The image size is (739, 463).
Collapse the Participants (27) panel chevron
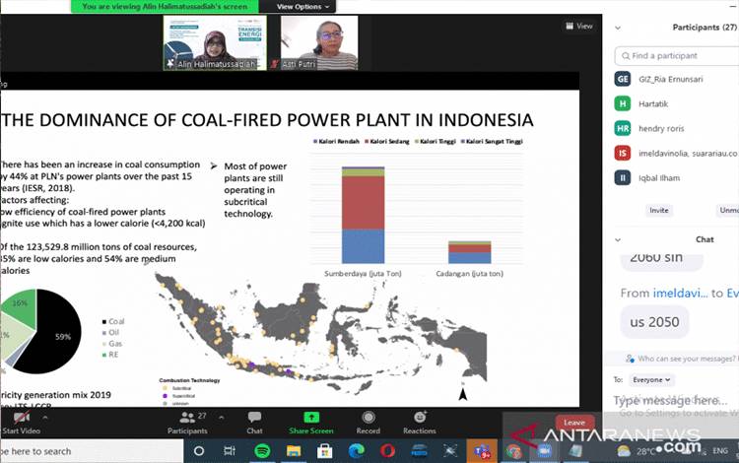(618, 28)
